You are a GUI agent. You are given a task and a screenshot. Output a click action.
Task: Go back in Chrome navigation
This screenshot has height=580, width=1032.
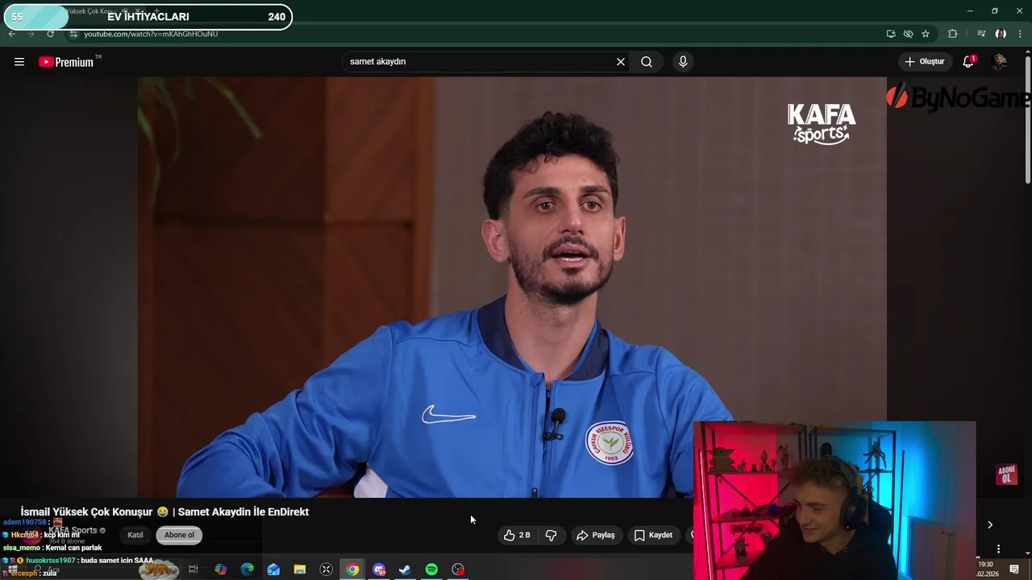pos(11,34)
